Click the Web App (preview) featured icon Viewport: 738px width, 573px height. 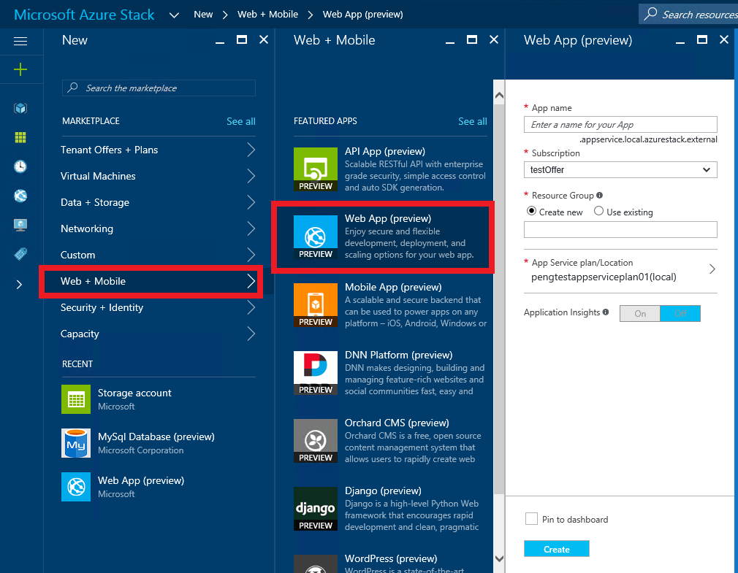pyautogui.click(x=316, y=237)
